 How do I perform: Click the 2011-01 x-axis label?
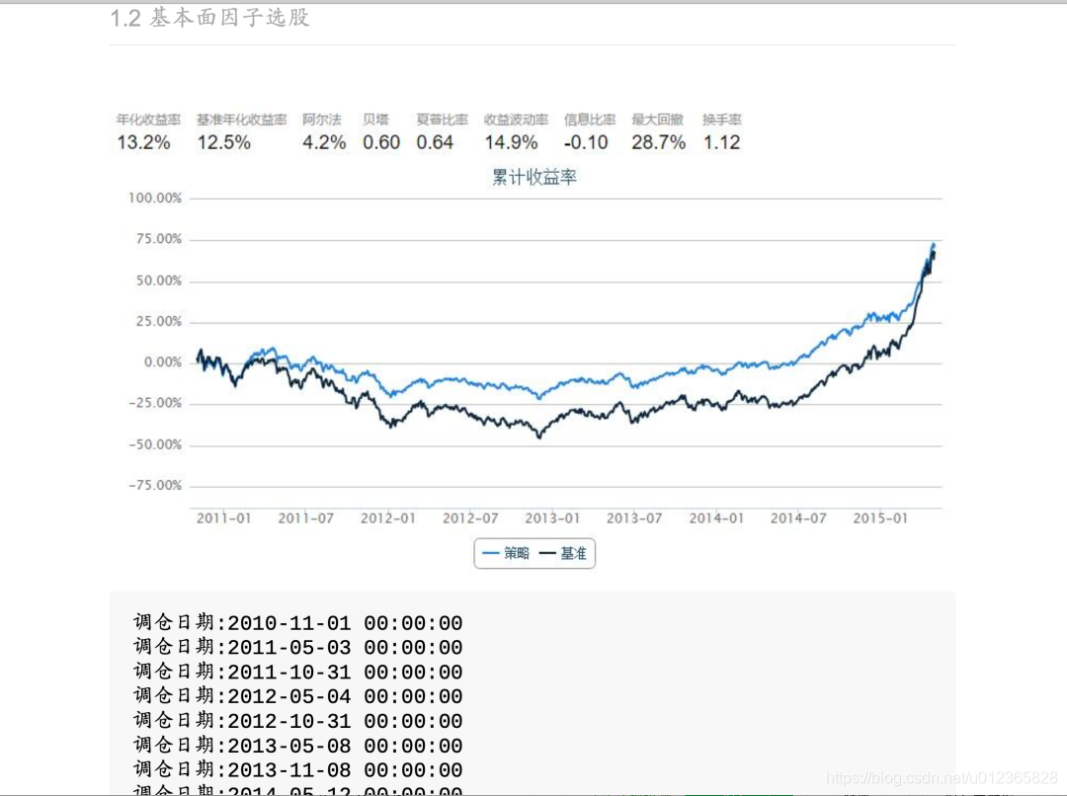[x=224, y=518]
